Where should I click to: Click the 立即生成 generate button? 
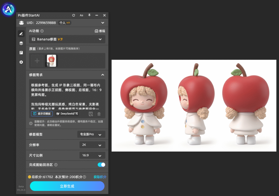(x=67, y=186)
